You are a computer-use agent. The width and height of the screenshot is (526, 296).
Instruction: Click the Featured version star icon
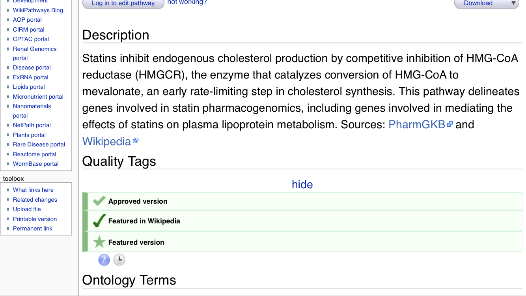[x=99, y=242]
